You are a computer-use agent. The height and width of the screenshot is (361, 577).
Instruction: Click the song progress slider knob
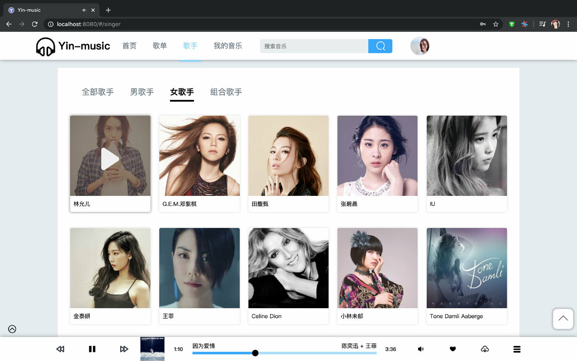click(x=255, y=353)
